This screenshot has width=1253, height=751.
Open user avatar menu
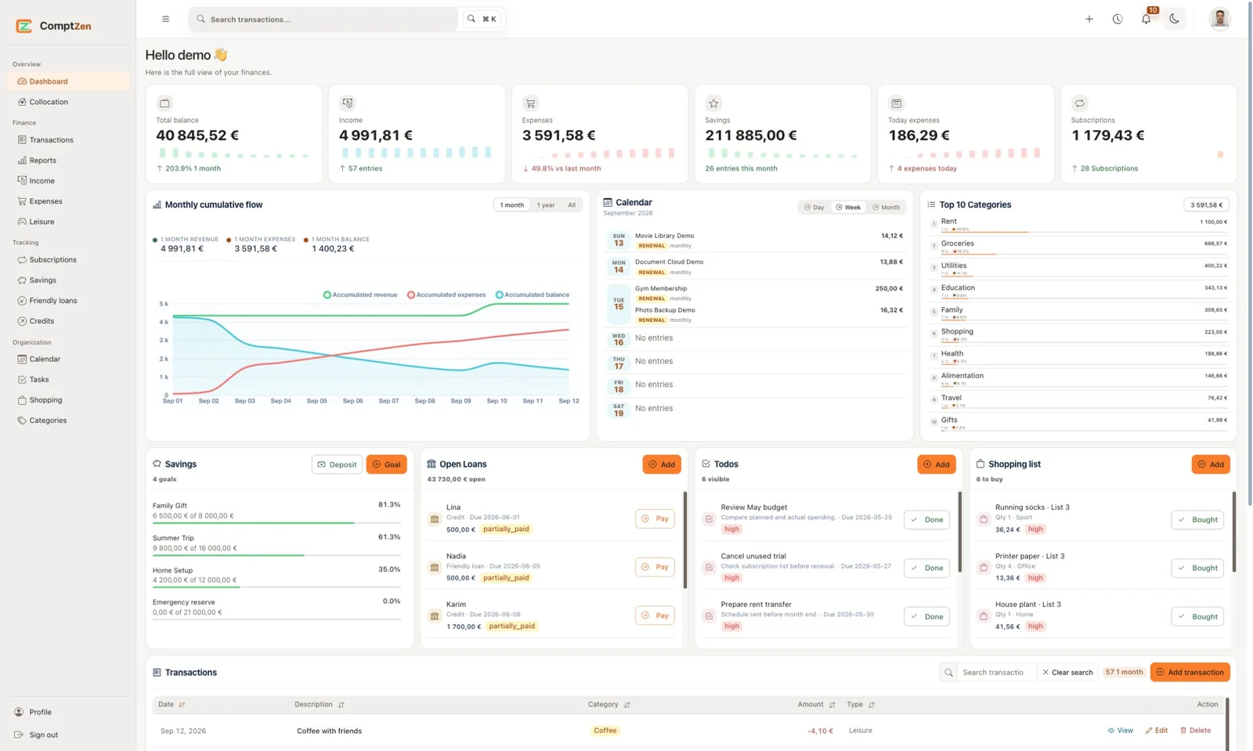(x=1219, y=19)
